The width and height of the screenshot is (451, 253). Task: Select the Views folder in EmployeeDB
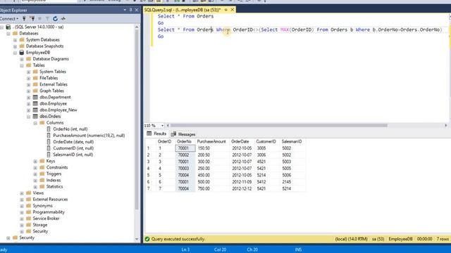38,193
